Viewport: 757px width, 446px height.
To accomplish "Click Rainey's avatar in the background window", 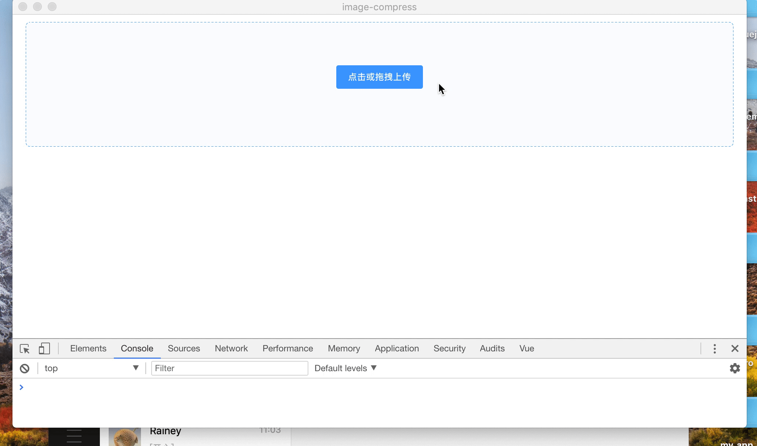I will [x=125, y=437].
